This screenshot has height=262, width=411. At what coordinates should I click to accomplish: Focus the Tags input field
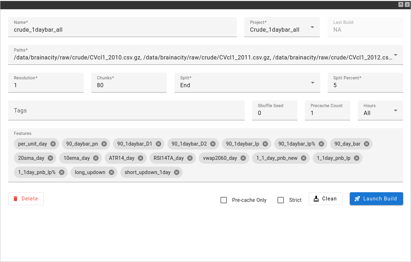pos(126,111)
